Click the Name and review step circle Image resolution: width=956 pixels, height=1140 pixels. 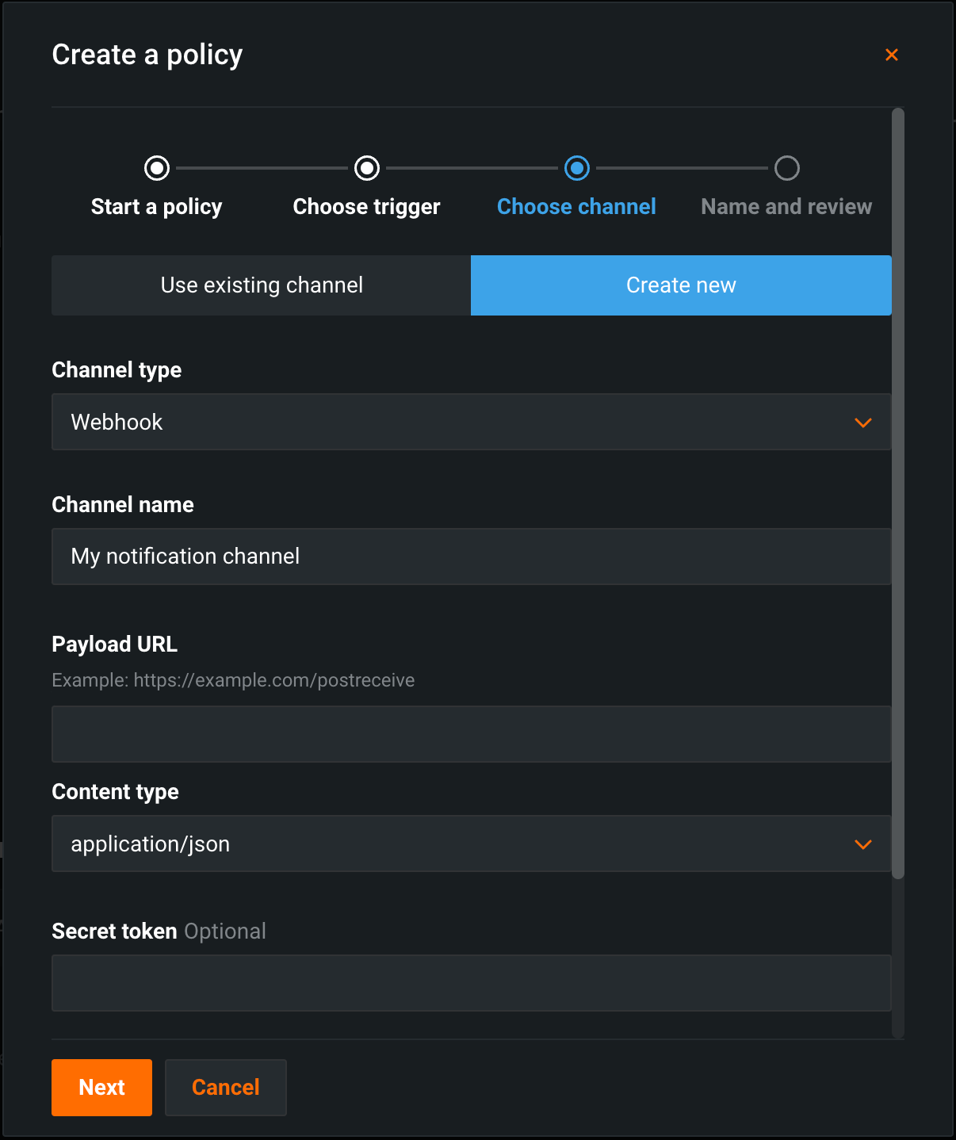(787, 168)
